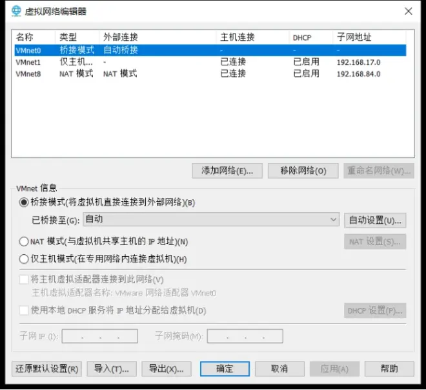The height and width of the screenshot is (390, 426).
Task: Select the NAT 模式 radio button
Action: [24, 241]
